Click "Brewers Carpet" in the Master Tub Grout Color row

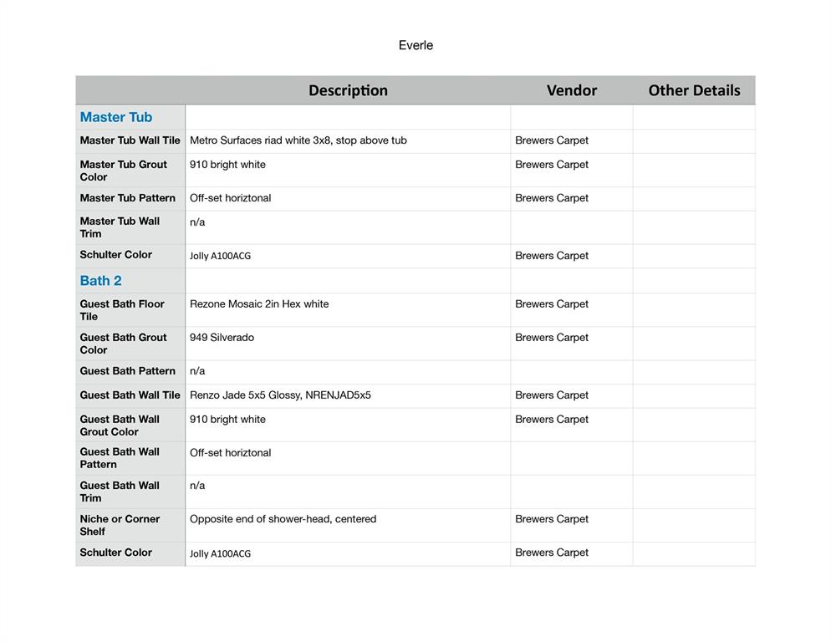[552, 165]
